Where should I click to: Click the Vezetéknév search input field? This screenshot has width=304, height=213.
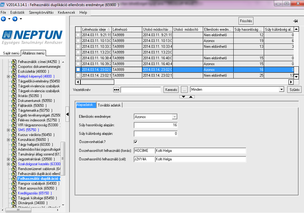tap(140, 90)
